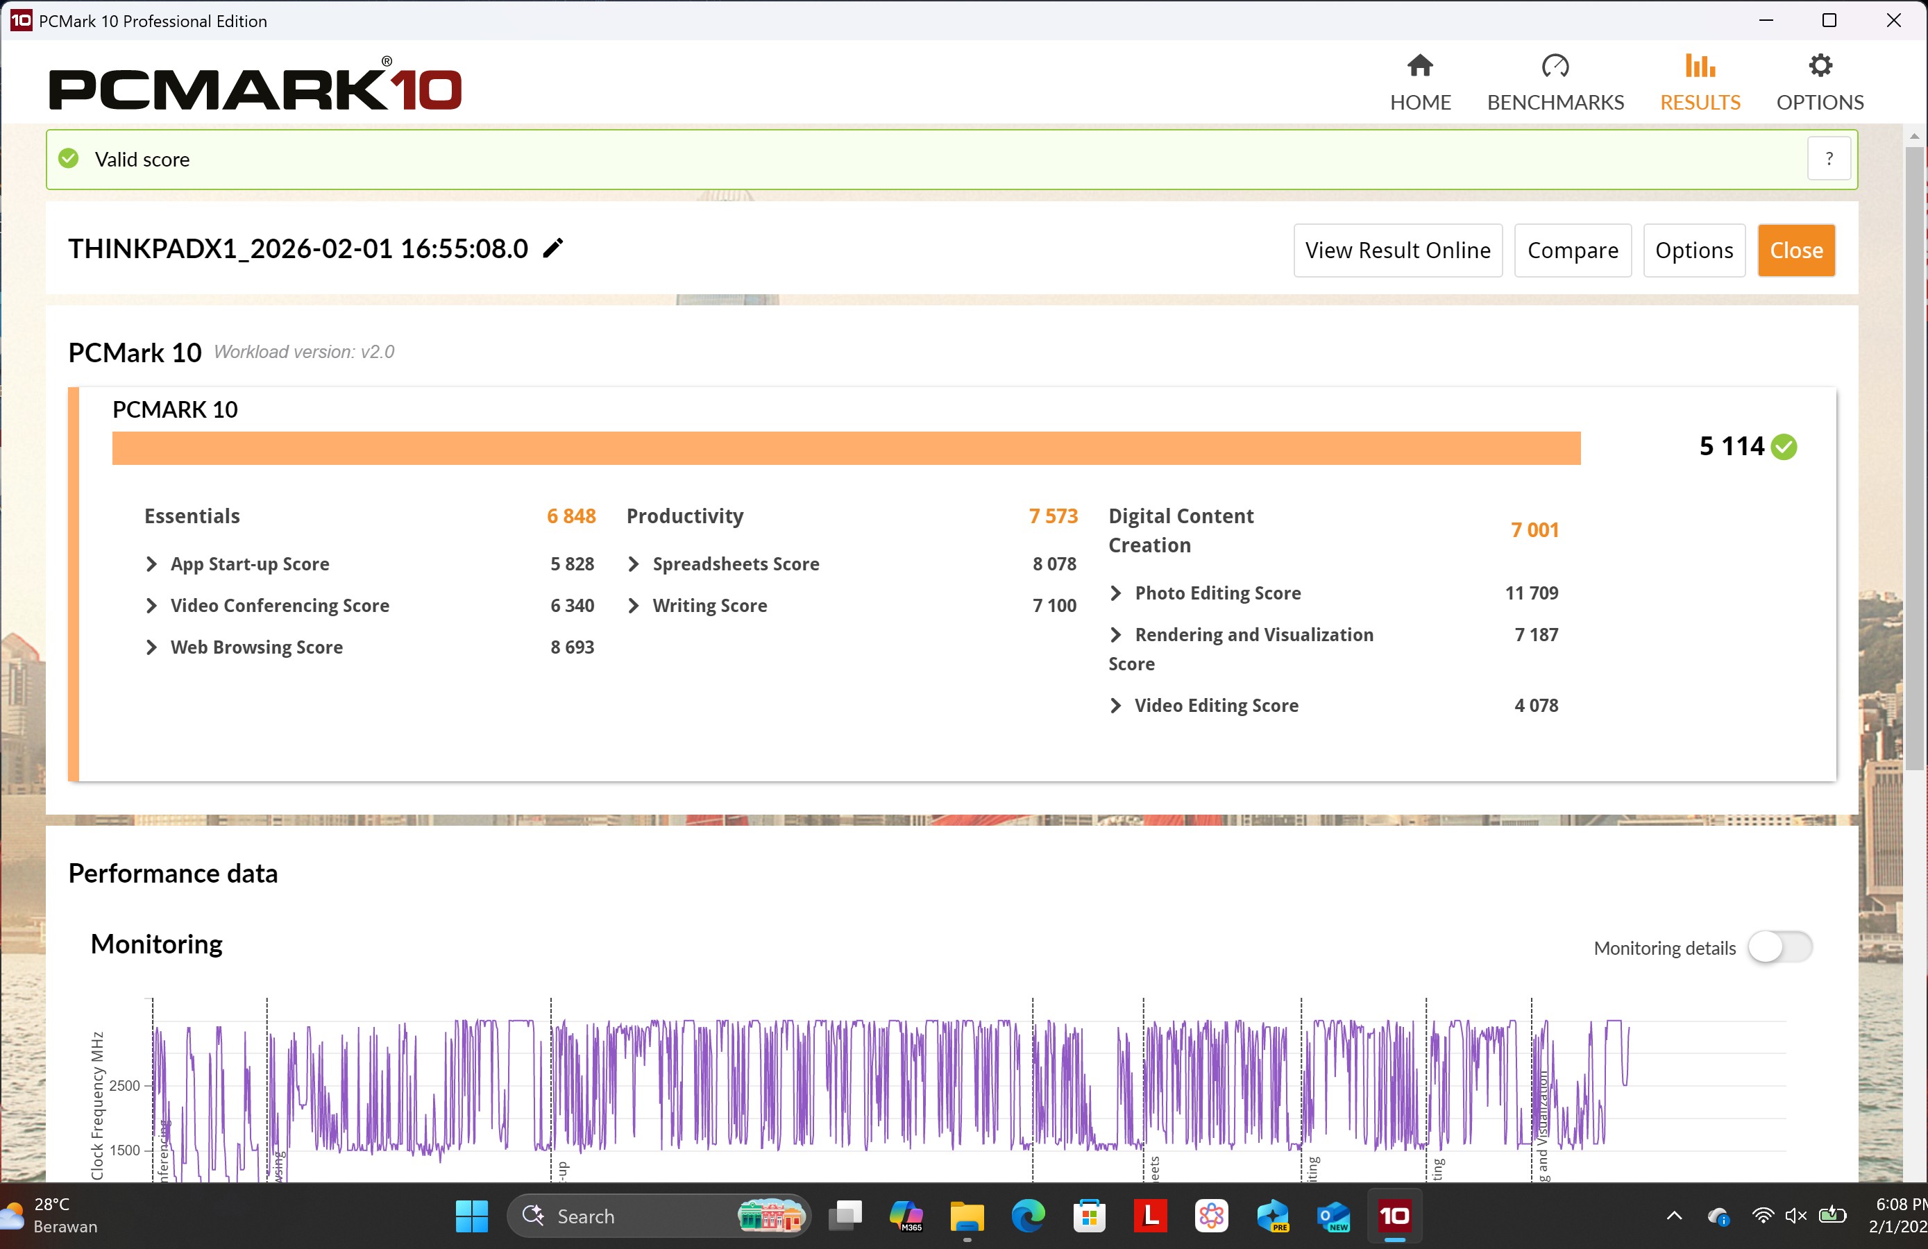Image resolution: width=1928 pixels, height=1249 pixels.
Task: Open Microsoft Store taskbar icon
Action: point(1089,1216)
